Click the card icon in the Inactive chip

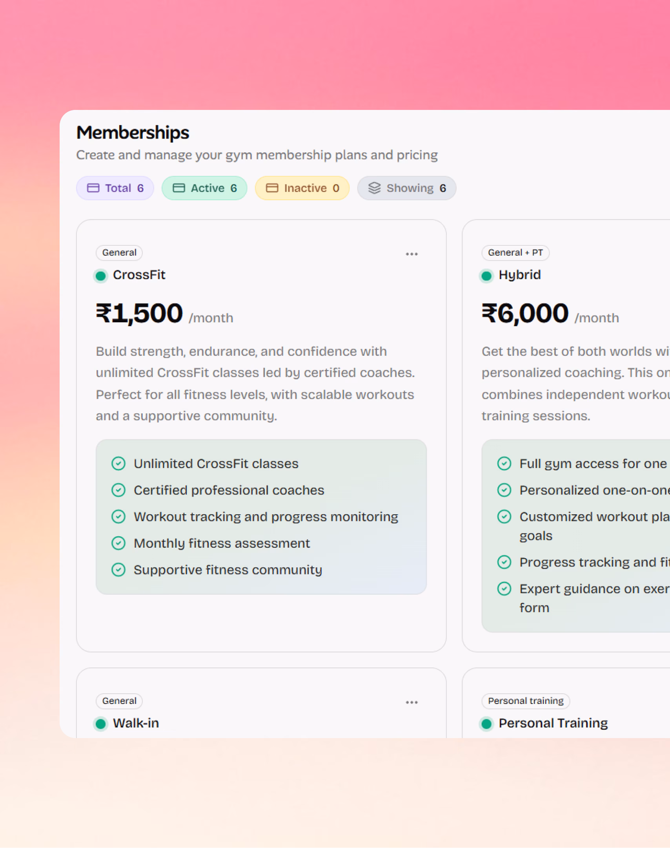(272, 188)
